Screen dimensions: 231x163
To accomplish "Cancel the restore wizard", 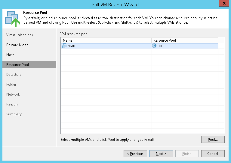I will (x=213, y=154).
